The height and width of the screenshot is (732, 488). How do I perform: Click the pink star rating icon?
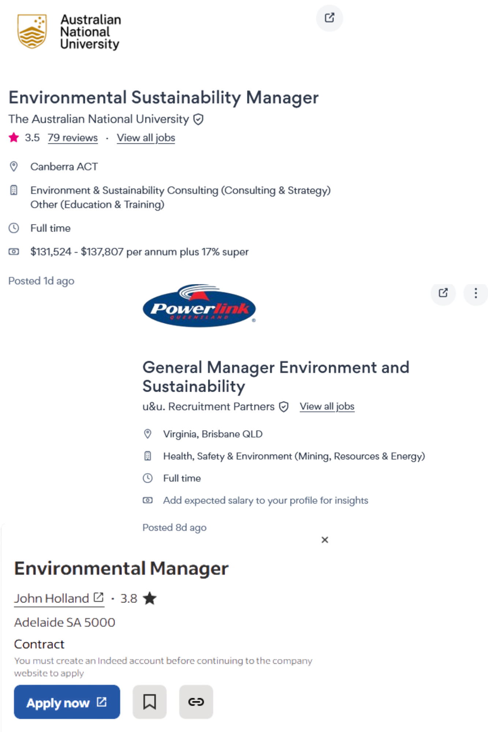point(14,138)
